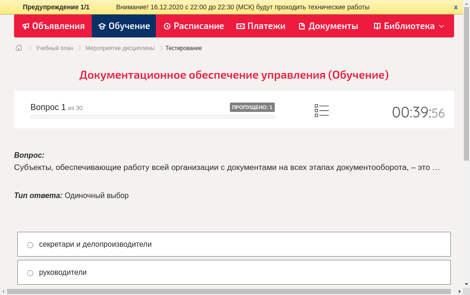Open the Платежи section
Image resolution: width=470 pixels, height=295 pixels.
click(260, 26)
